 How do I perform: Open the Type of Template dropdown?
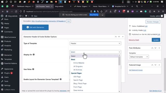click(x=95, y=43)
